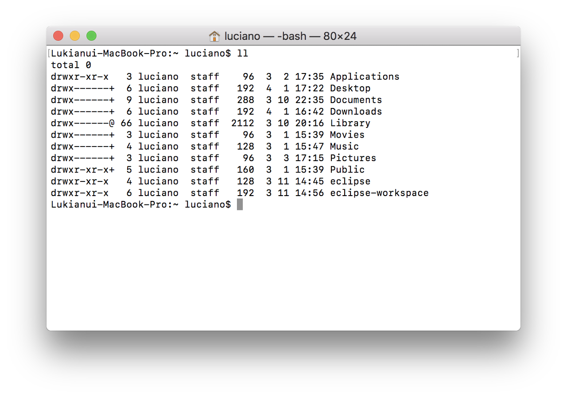Click the time "17:15" in Pictures row
The height and width of the screenshot is (397, 567).
click(310, 158)
